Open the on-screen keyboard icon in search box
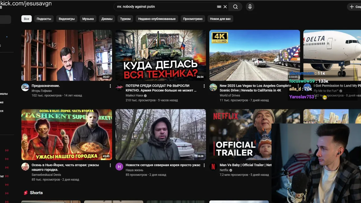Viewport: 361px width, 203px height. pyautogui.click(x=219, y=7)
